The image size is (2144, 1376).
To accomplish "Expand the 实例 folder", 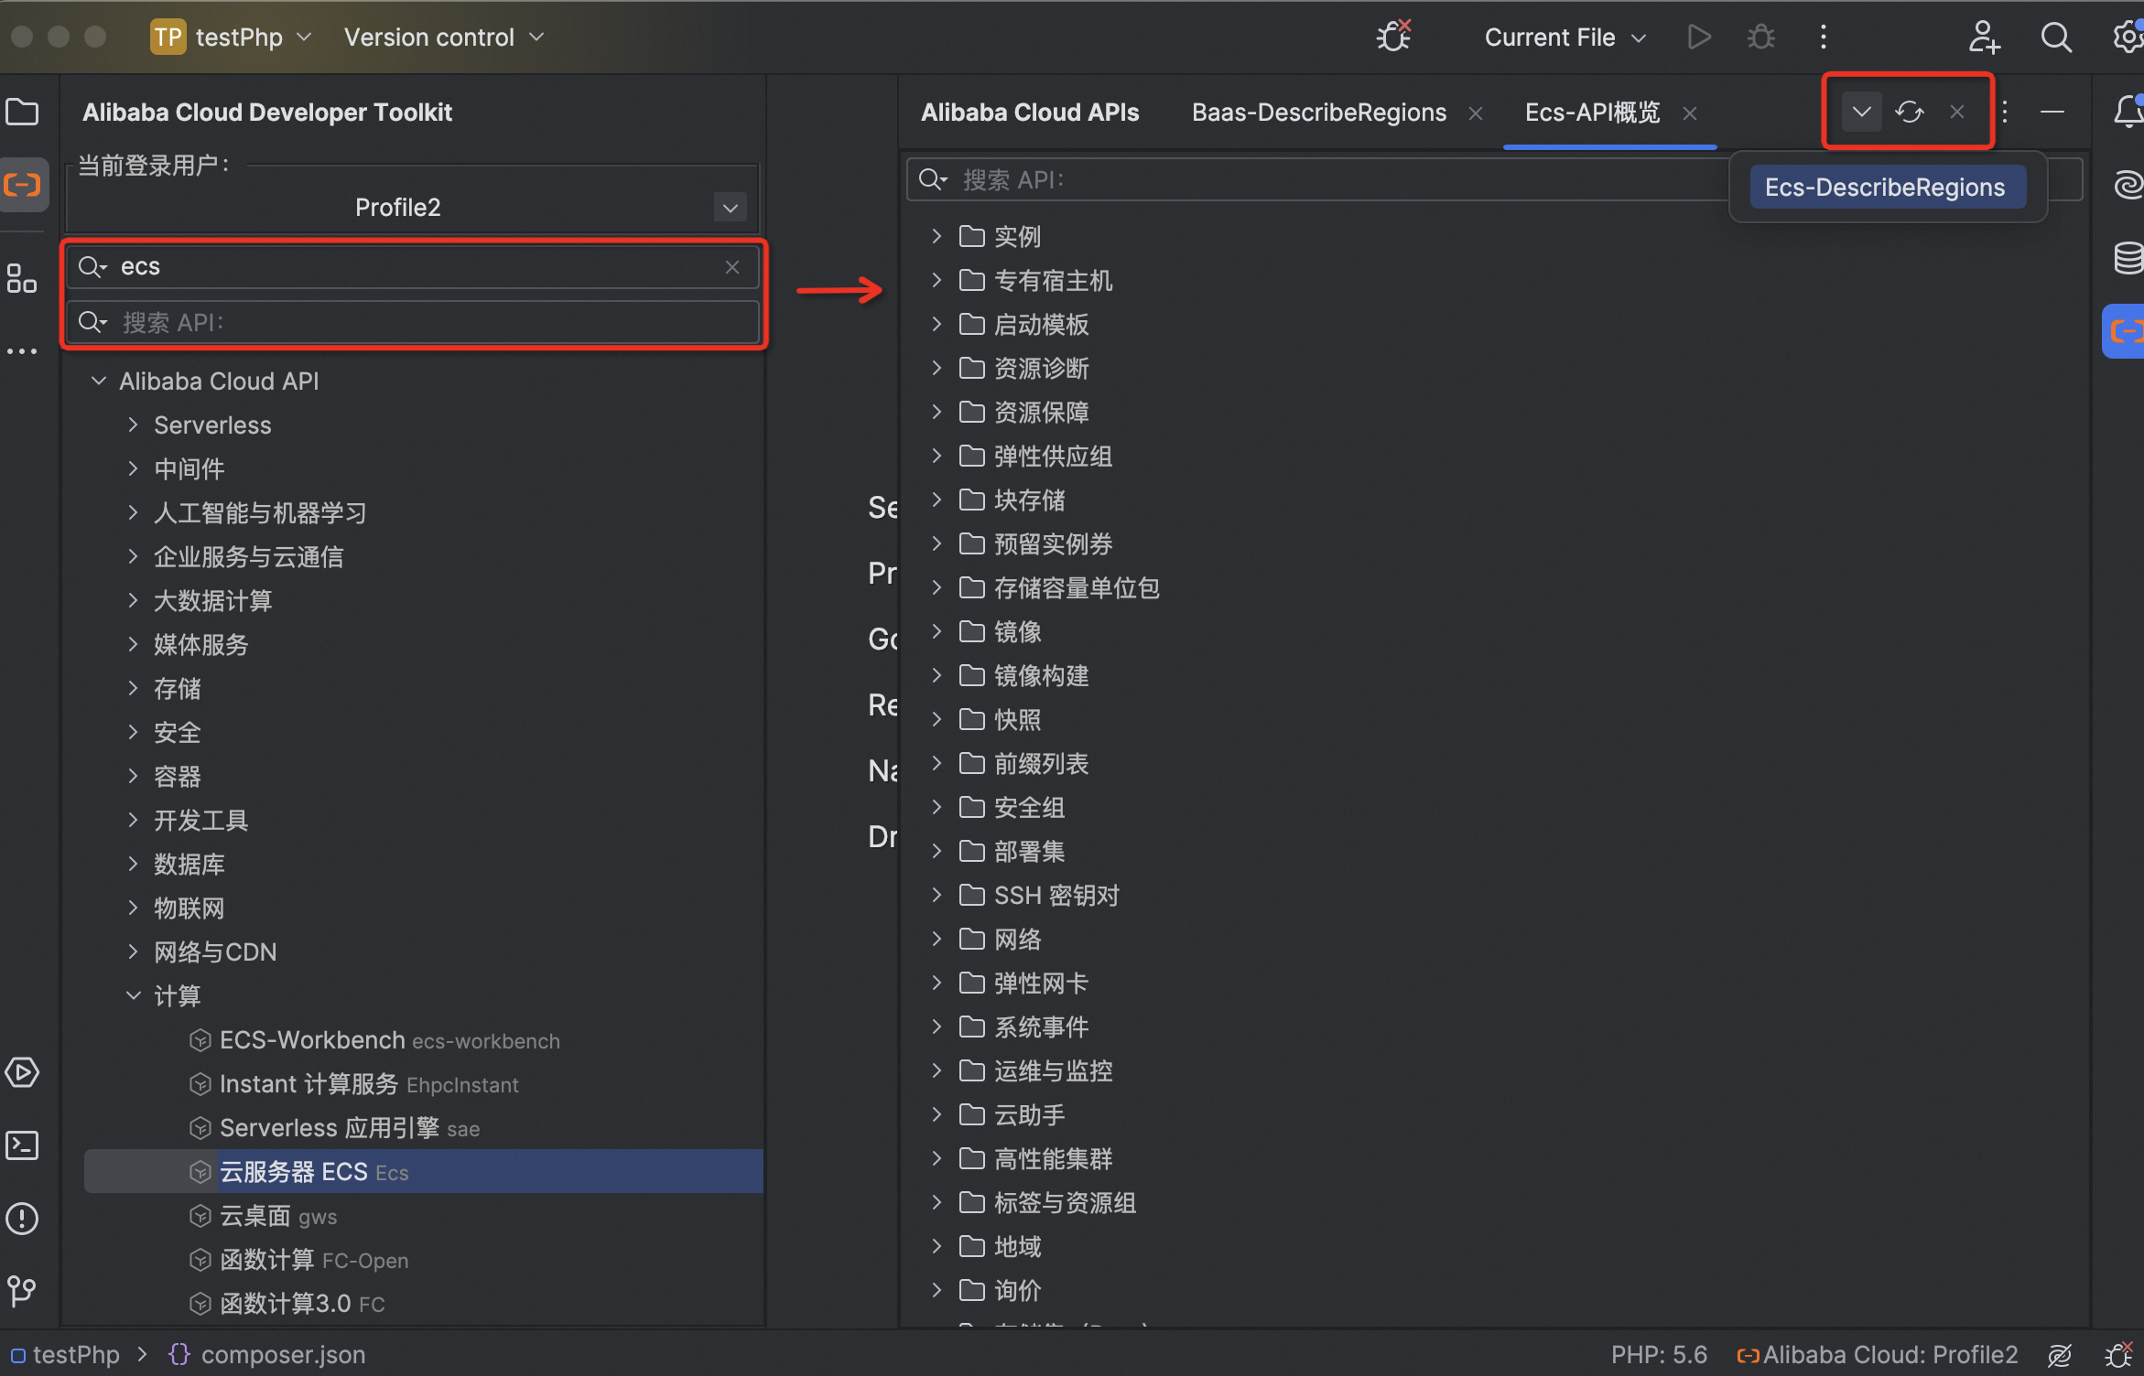I will (937, 236).
